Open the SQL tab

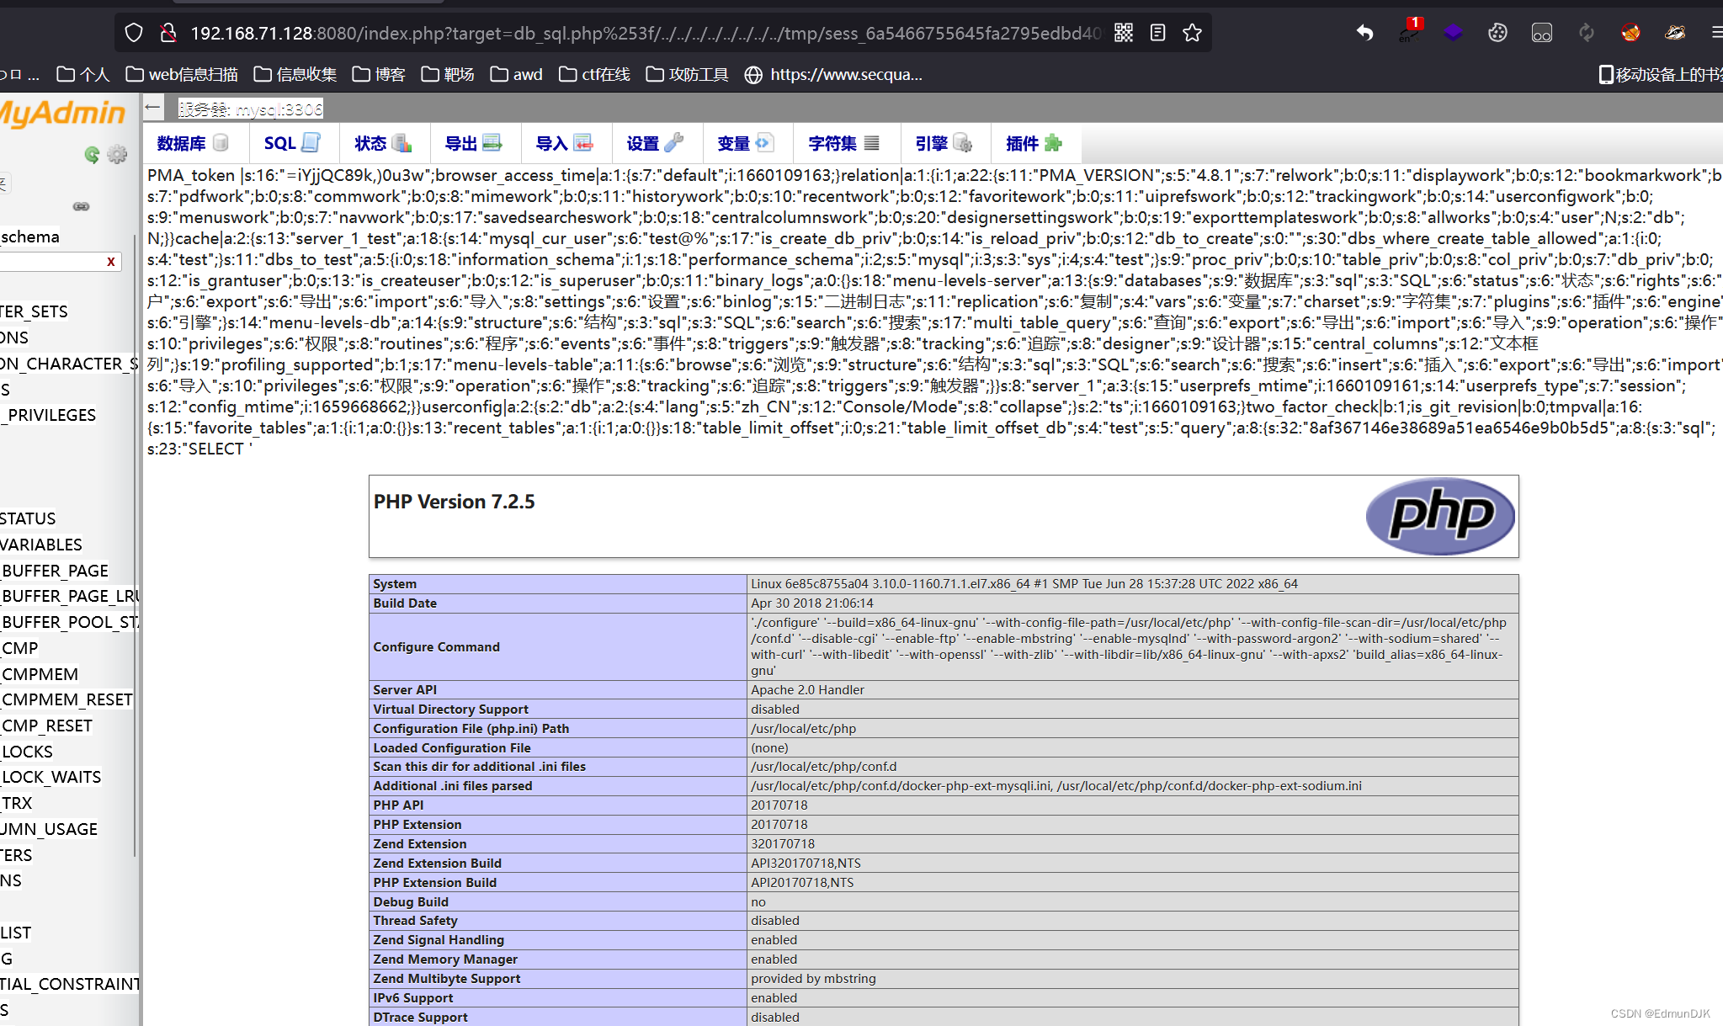pyautogui.click(x=291, y=143)
